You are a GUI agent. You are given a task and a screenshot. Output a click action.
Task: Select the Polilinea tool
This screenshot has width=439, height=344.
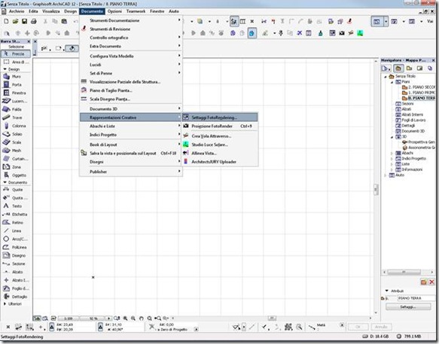pyautogui.click(x=16, y=247)
